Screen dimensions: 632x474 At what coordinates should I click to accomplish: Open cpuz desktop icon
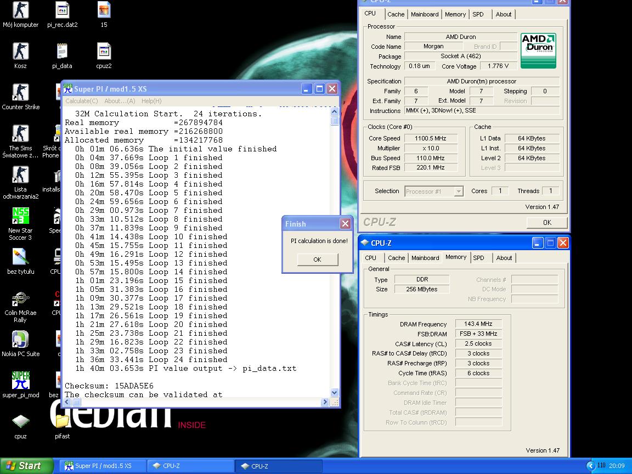pyautogui.click(x=20, y=426)
